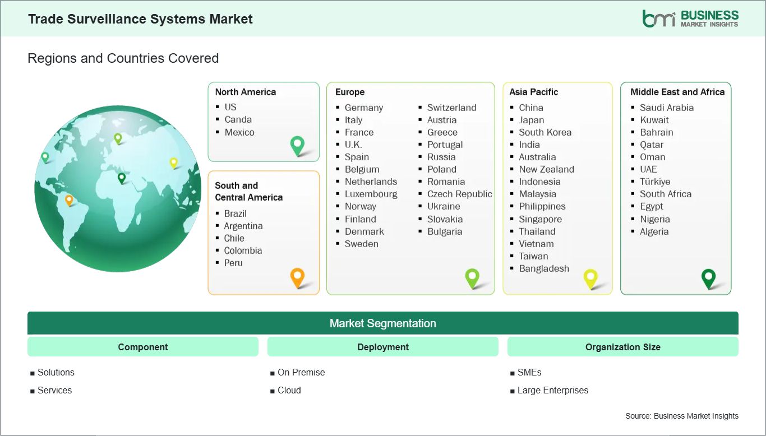Click the Cloud deployment option
The height and width of the screenshot is (436, 766).
click(x=289, y=390)
